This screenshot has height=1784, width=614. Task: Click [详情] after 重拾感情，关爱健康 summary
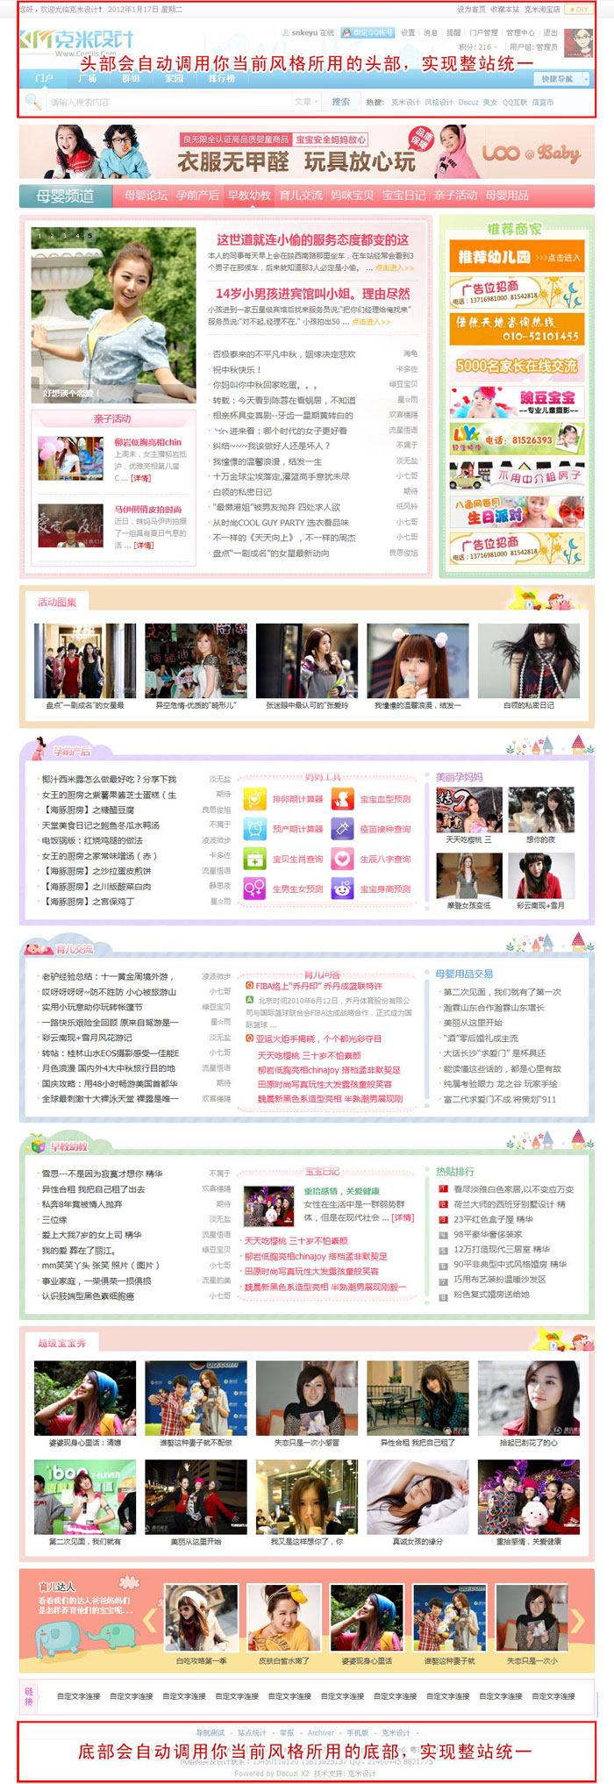(x=403, y=1217)
